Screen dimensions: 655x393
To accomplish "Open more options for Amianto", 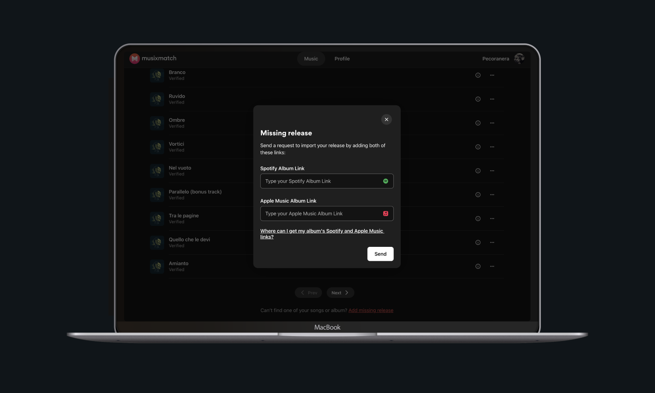I will click(x=492, y=266).
